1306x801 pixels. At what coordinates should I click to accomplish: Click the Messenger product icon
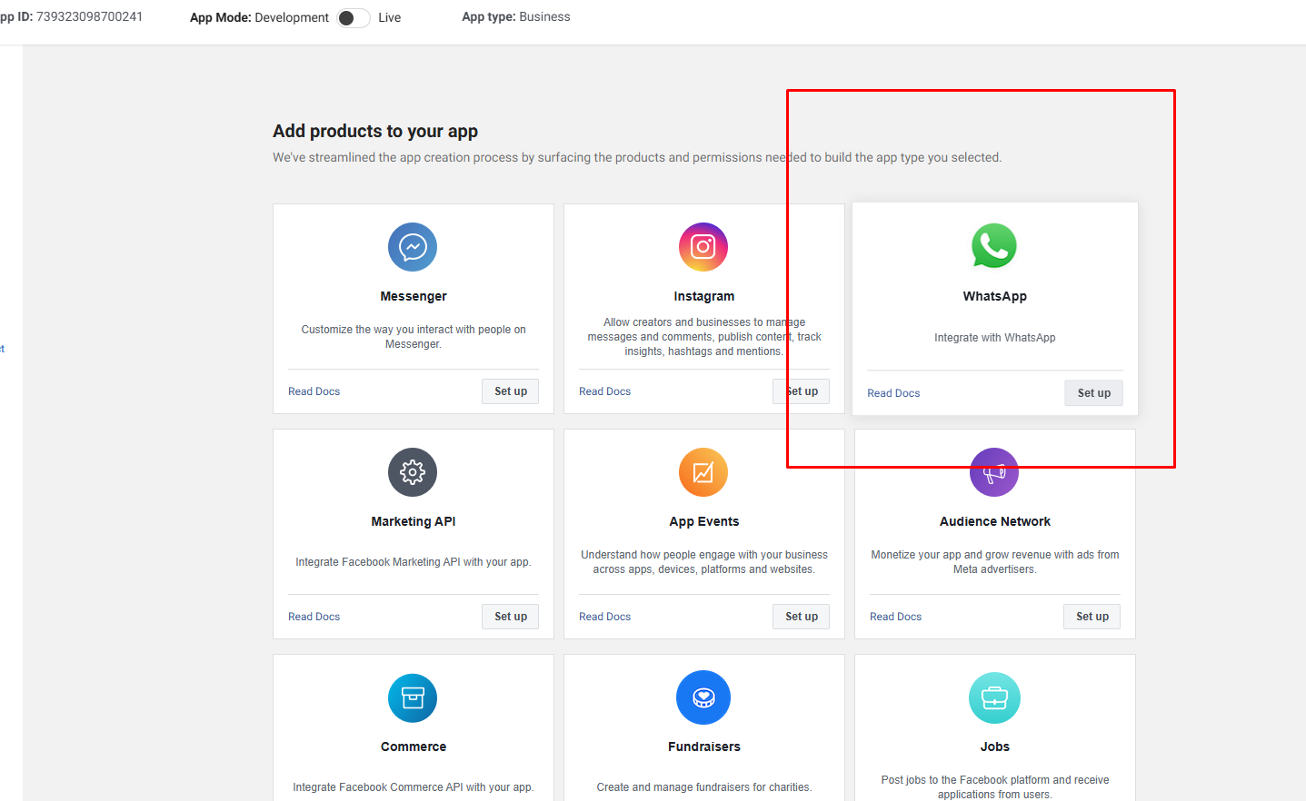pos(413,247)
